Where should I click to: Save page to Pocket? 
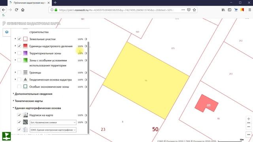(x=189, y=10)
